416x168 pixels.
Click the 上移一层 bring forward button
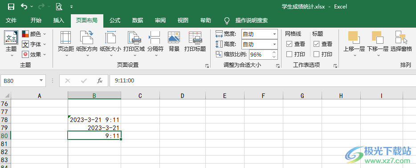tap(354, 44)
